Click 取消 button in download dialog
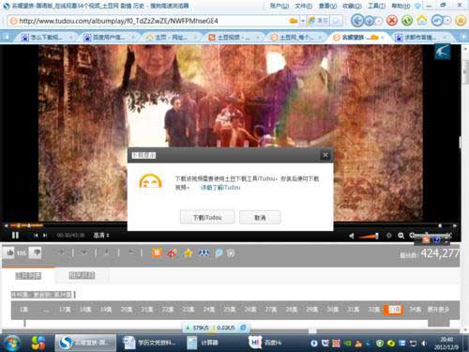Viewport: 469px width, 352px height. point(260,218)
